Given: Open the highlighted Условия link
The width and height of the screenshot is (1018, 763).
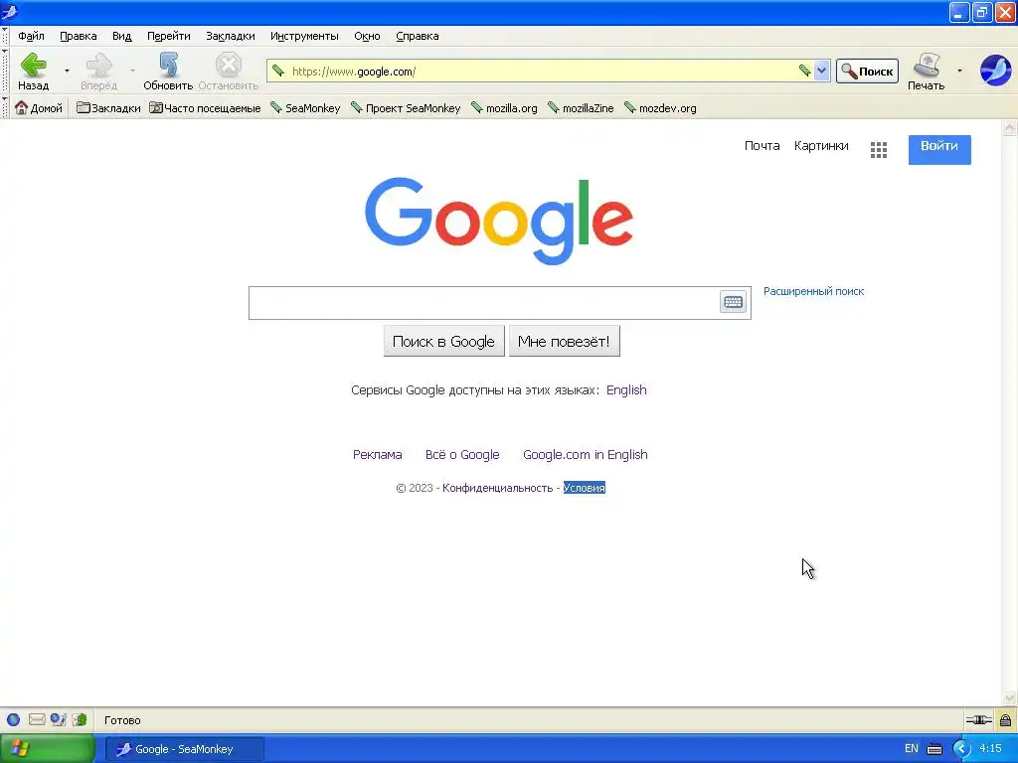Looking at the screenshot, I should pos(585,488).
